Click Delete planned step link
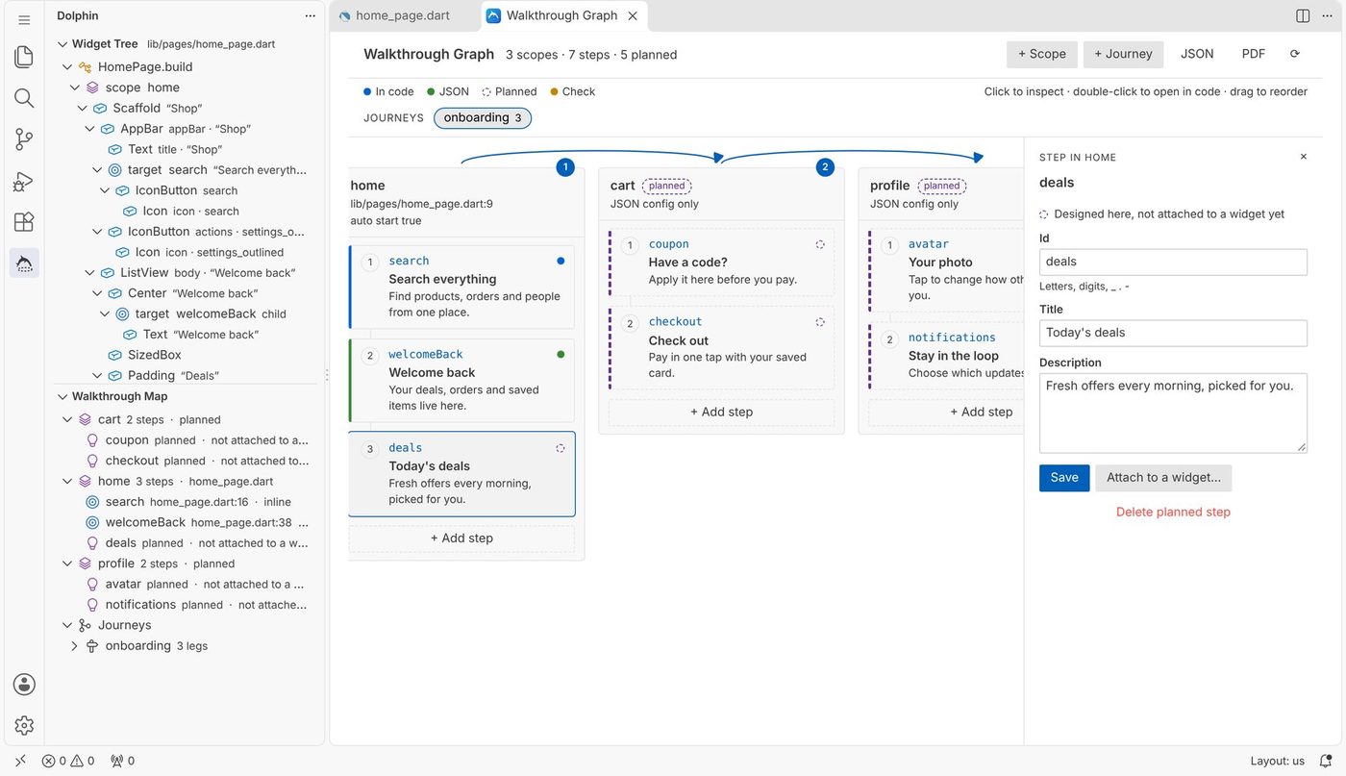This screenshot has width=1346, height=776. click(x=1173, y=513)
